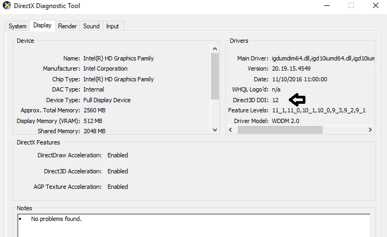
Task: Click the DAC Type value Internal
Action: (x=93, y=89)
